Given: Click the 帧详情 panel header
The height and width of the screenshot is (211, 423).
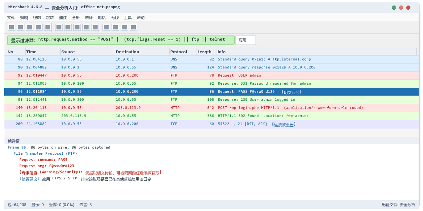Looking at the screenshot, I should pyautogui.click(x=211, y=141).
